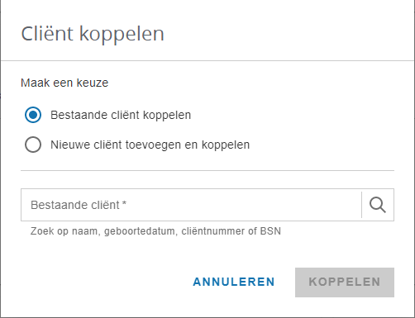
Task: Click the empty area of the client search box
Action: pos(242,205)
